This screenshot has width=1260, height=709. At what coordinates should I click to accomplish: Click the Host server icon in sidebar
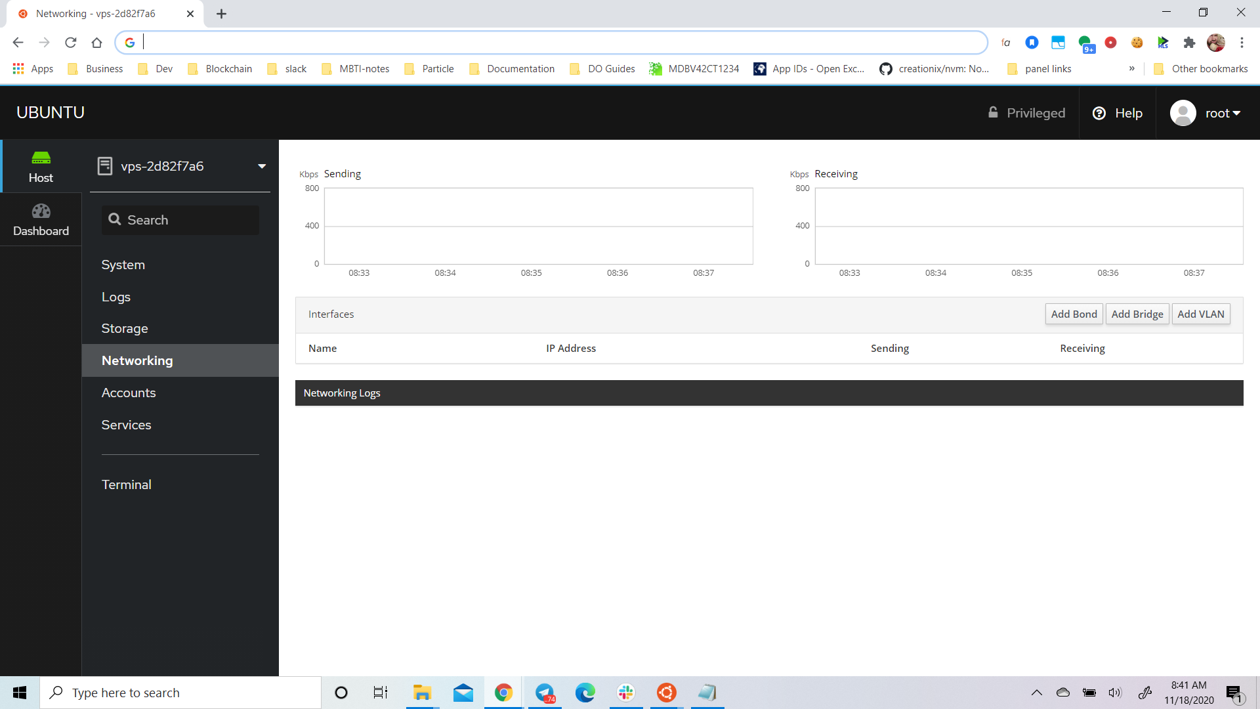41,158
